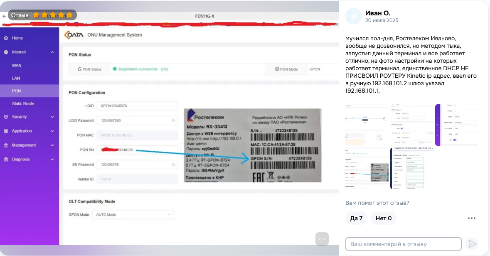Click the Internet globe icon in sidebar
Screen dimensions: 490x256
click(6, 52)
